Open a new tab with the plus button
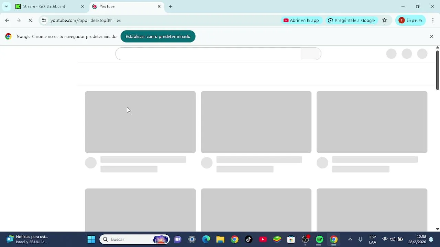Image resolution: width=440 pixels, height=247 pixels. [x=170, y=6]
